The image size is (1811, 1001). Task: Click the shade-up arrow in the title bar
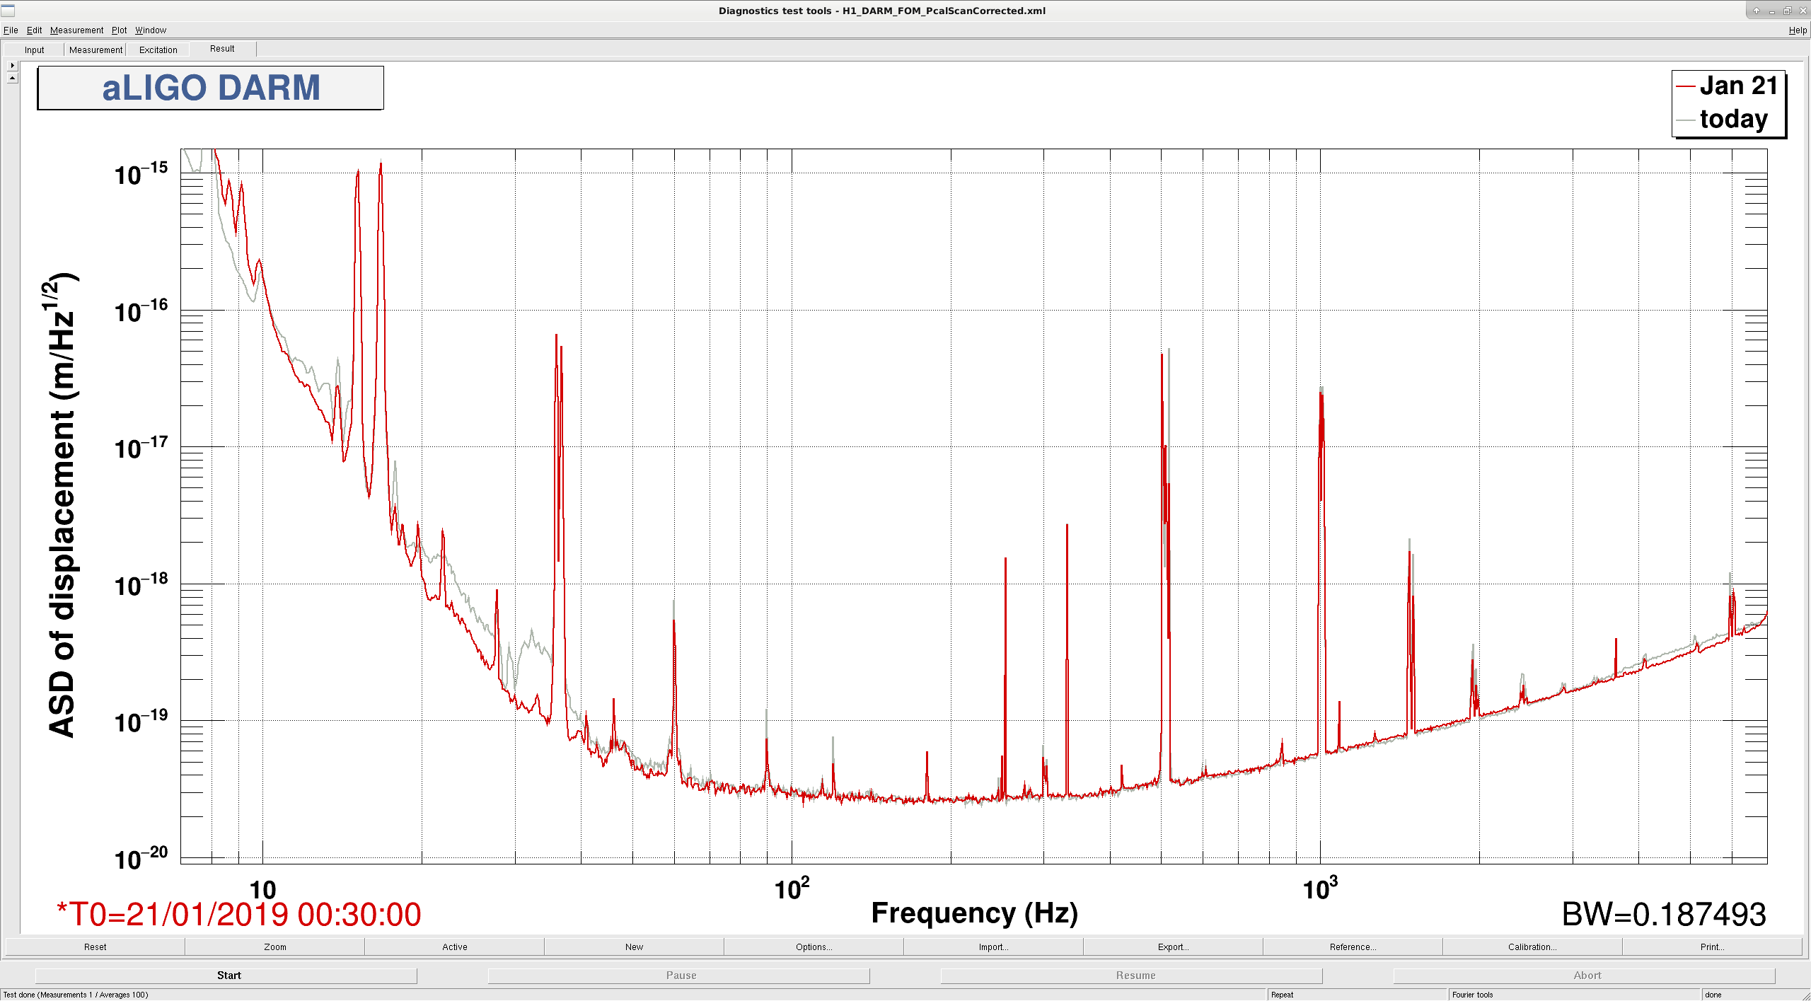1757,11
